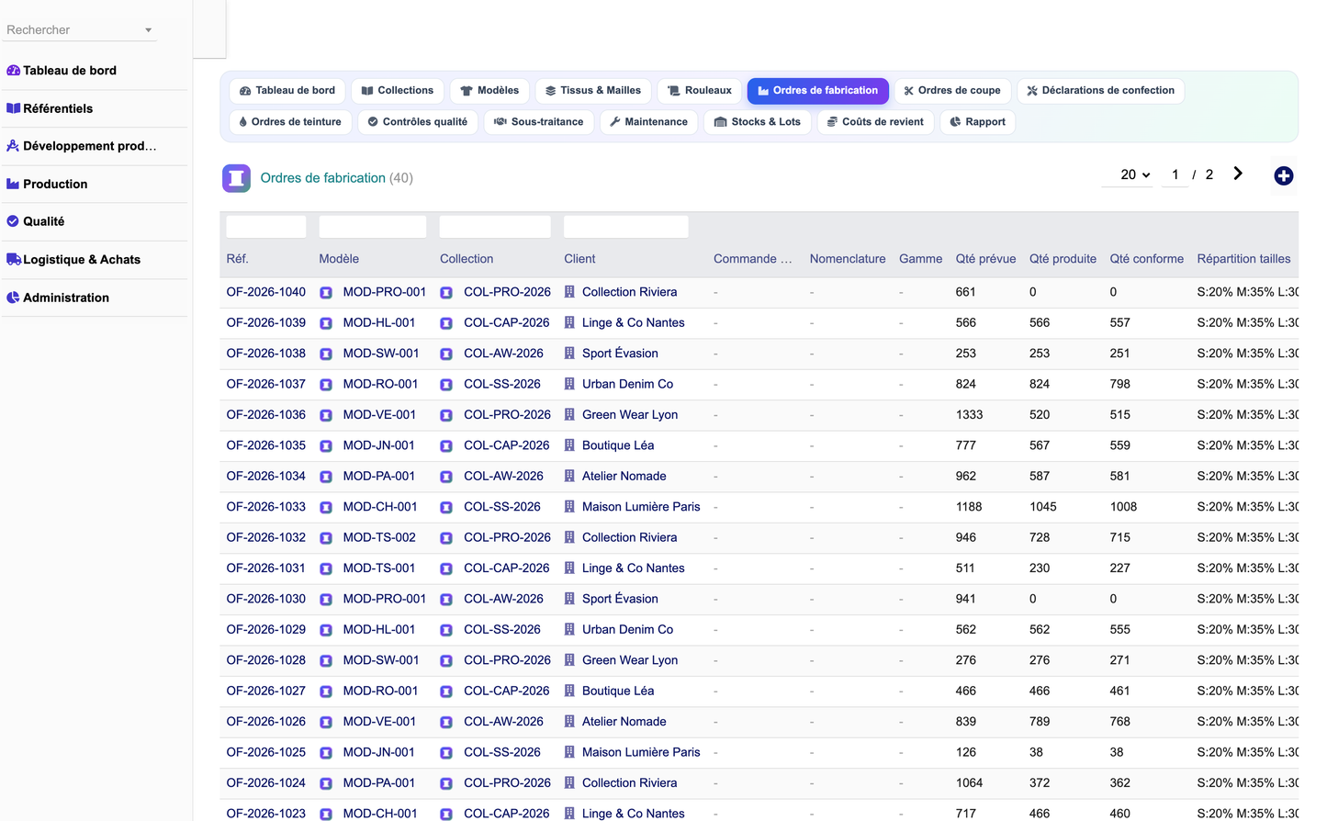Click Production factory icon in sidebar
Screen dimensions: 1327x821
(13, 184)
